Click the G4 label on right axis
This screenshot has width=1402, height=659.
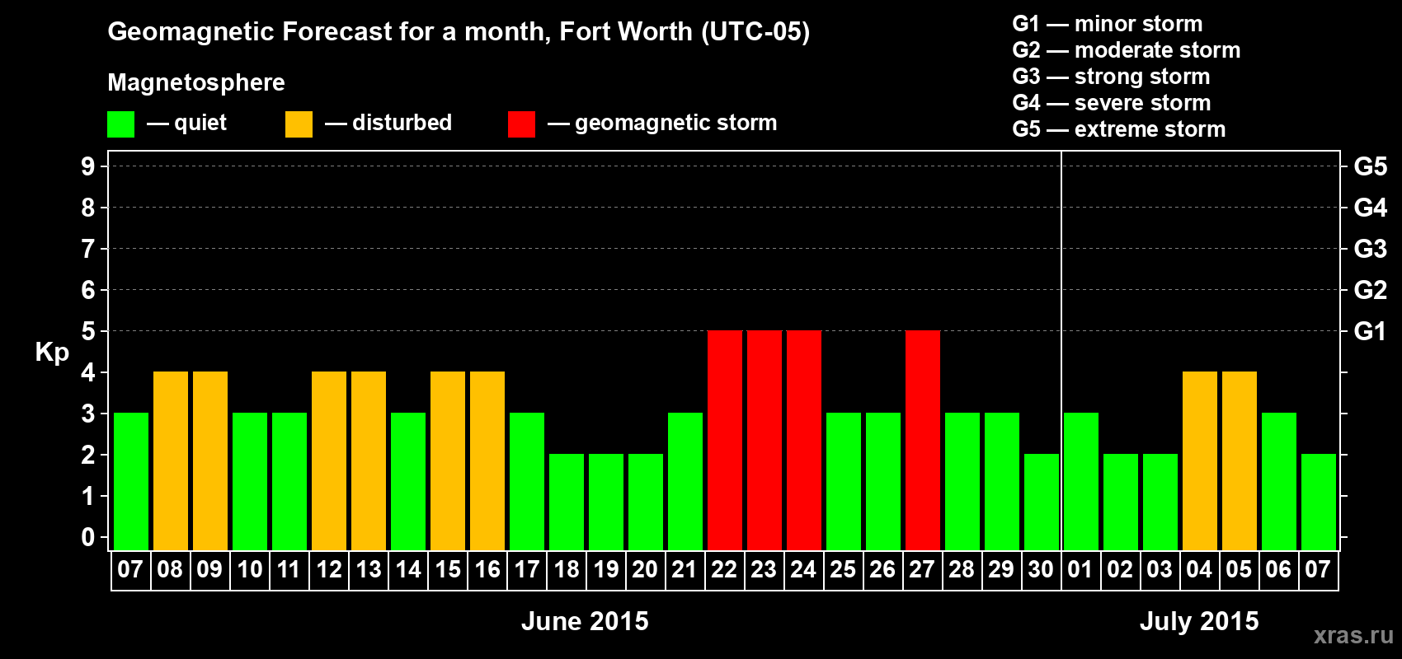[x=1371, y=208]
